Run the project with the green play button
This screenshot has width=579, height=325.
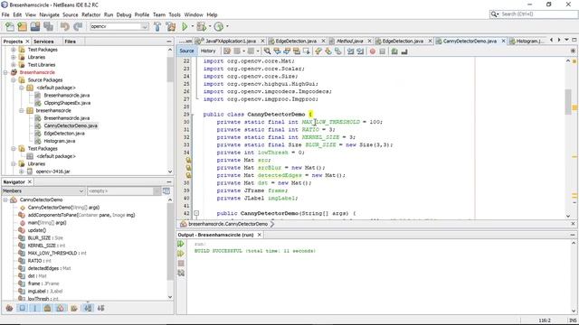pyautogui.click(x=185, y=26)
